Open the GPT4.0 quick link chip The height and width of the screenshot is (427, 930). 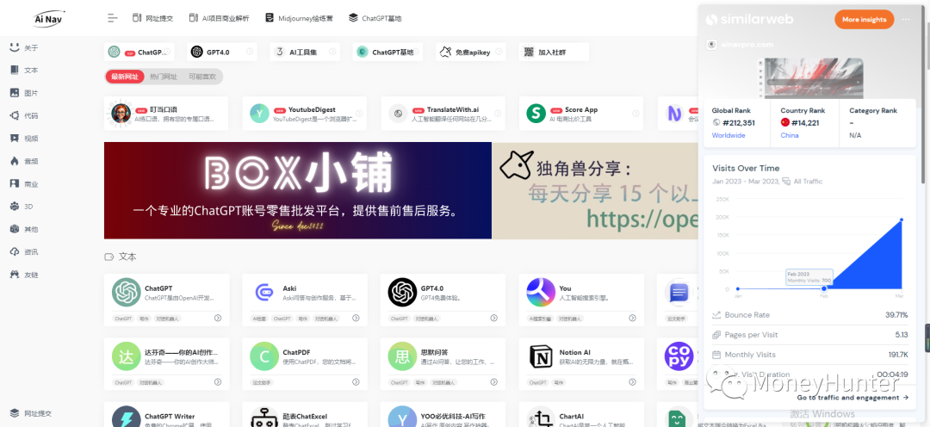click(x=222, y=53)
